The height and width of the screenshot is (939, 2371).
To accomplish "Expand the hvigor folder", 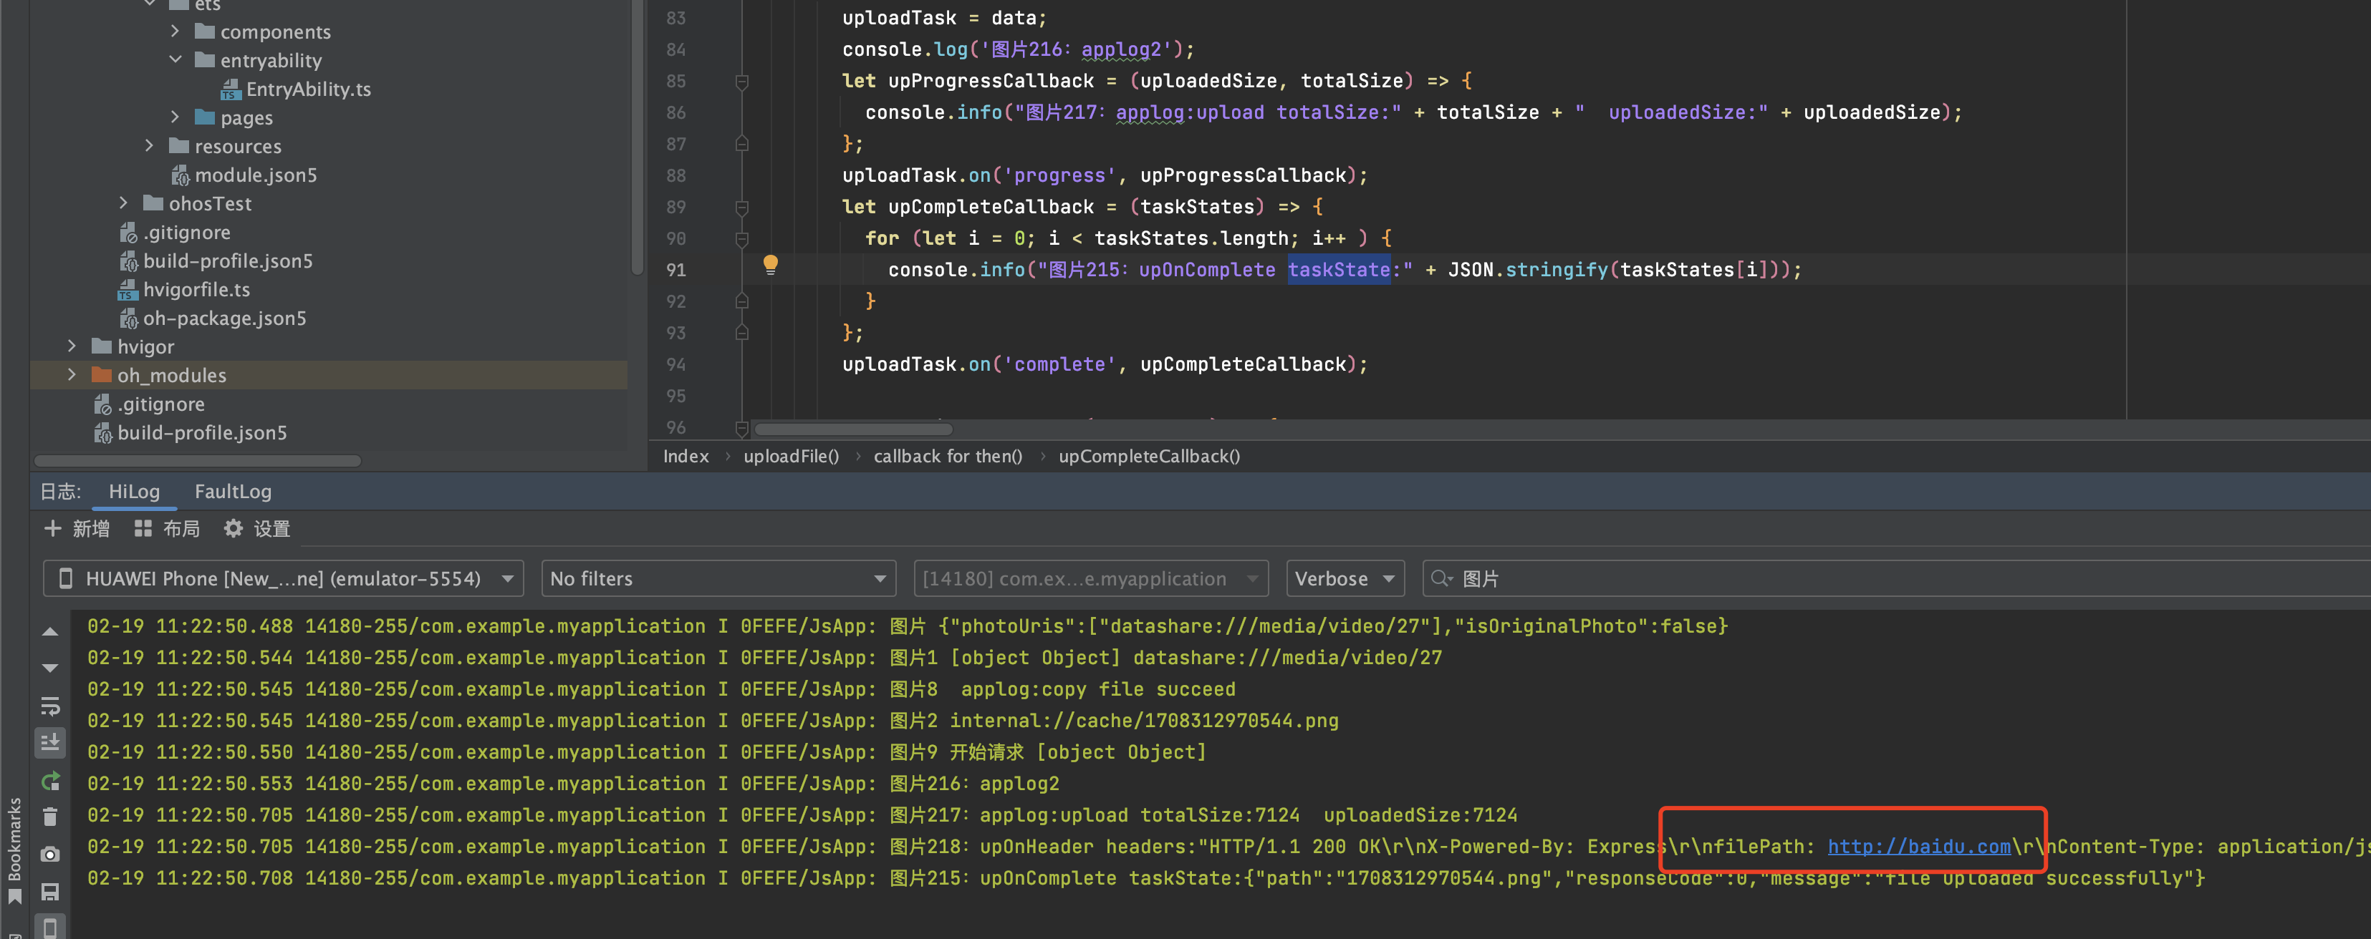I will click(72, 346).
